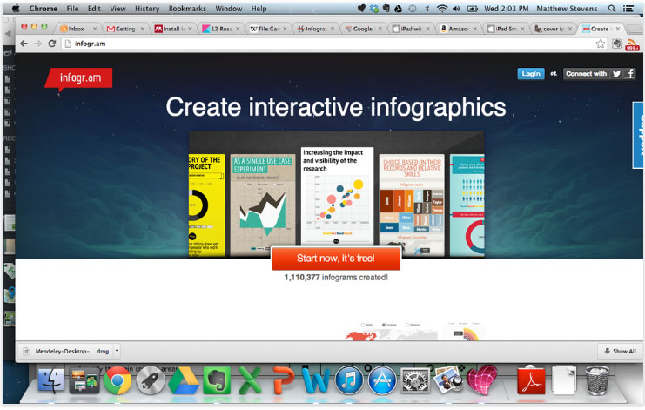This screenshot has width=645, height=410.
Task: Open Launchpad rocket icon in Dock
Action: point(150,380)
